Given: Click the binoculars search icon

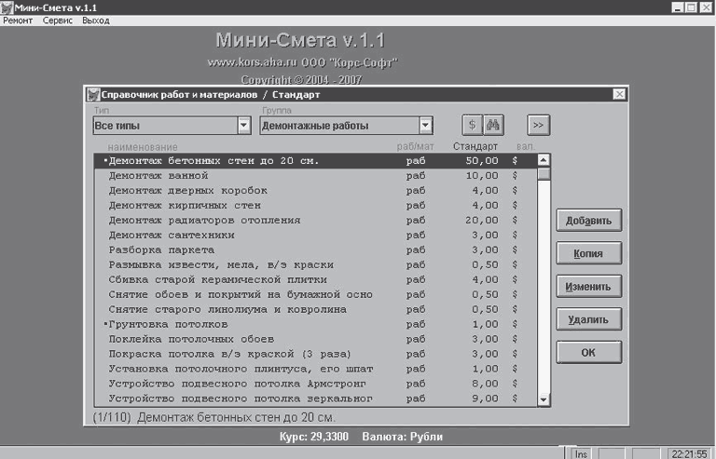Looking at the screenshot, I should (x=494, y=125).
